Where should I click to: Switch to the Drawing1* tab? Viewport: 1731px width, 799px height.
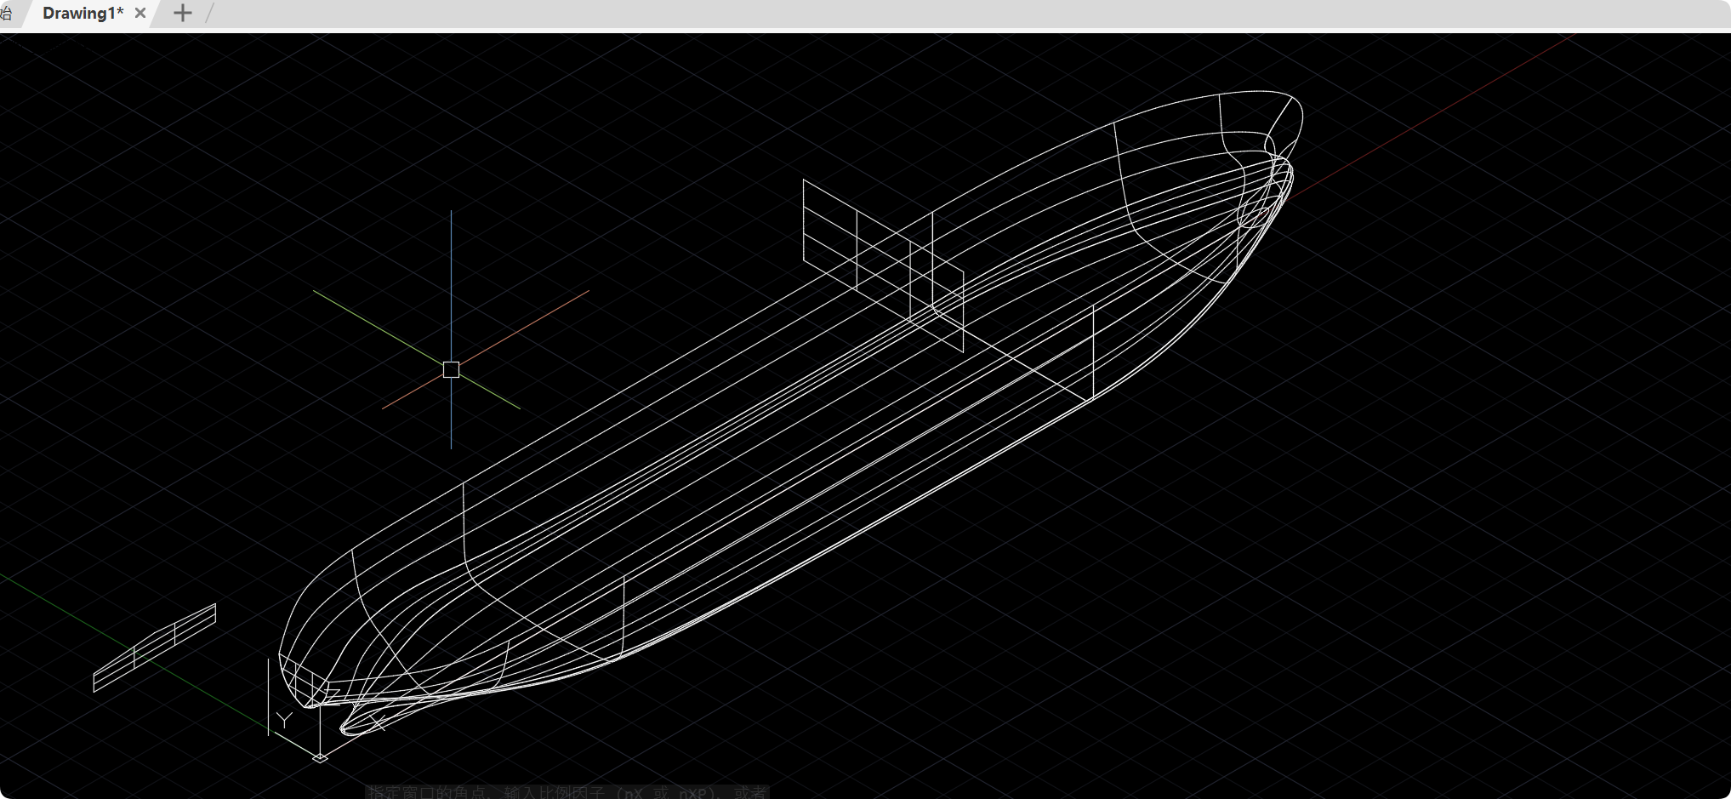point(83,13)
